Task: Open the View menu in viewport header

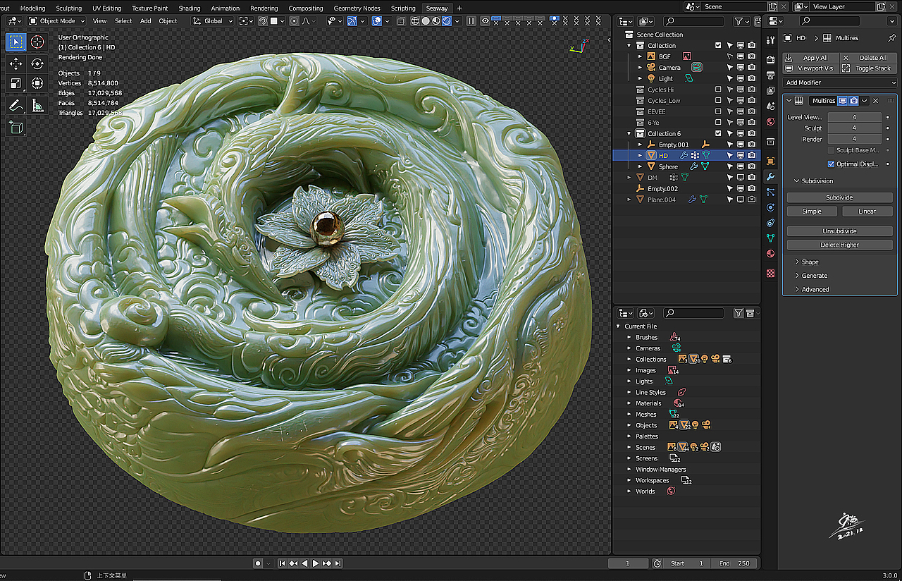Action: (100, 21)
